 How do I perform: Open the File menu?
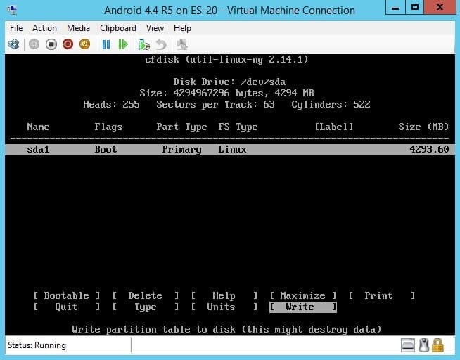[x=16, y=28]
